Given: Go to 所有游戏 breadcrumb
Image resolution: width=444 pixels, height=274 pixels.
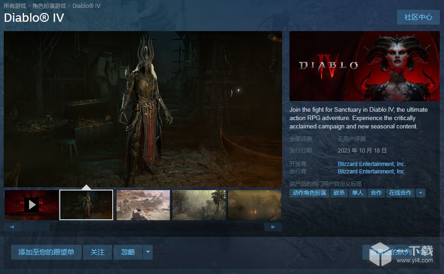Looking at the screenshot, I should pos(15,6).
